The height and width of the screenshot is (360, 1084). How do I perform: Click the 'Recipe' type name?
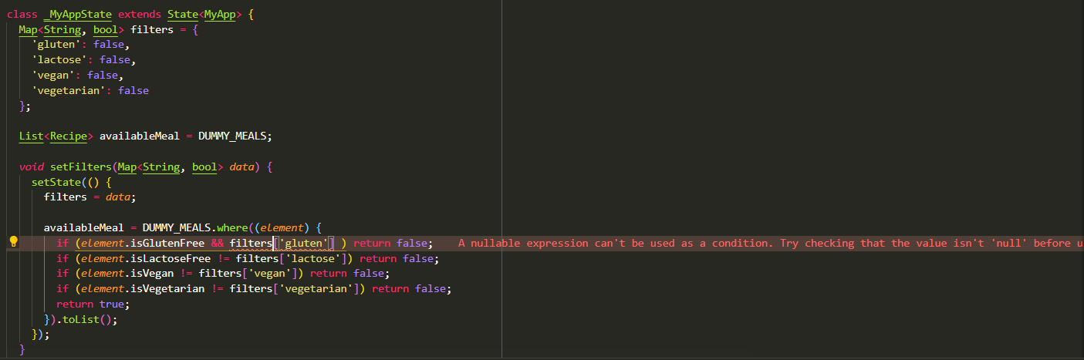click(69, 136)
